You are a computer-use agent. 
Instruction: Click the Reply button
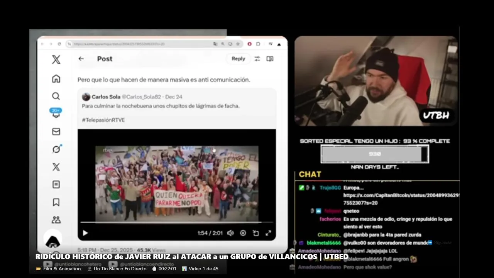coord(238,59)
